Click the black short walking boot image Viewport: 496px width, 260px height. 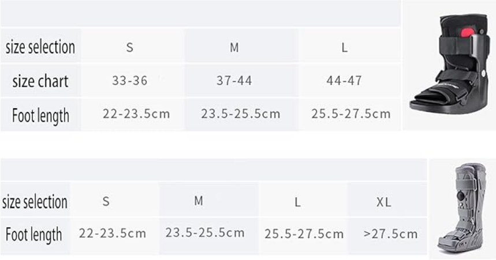pos(449,64)
